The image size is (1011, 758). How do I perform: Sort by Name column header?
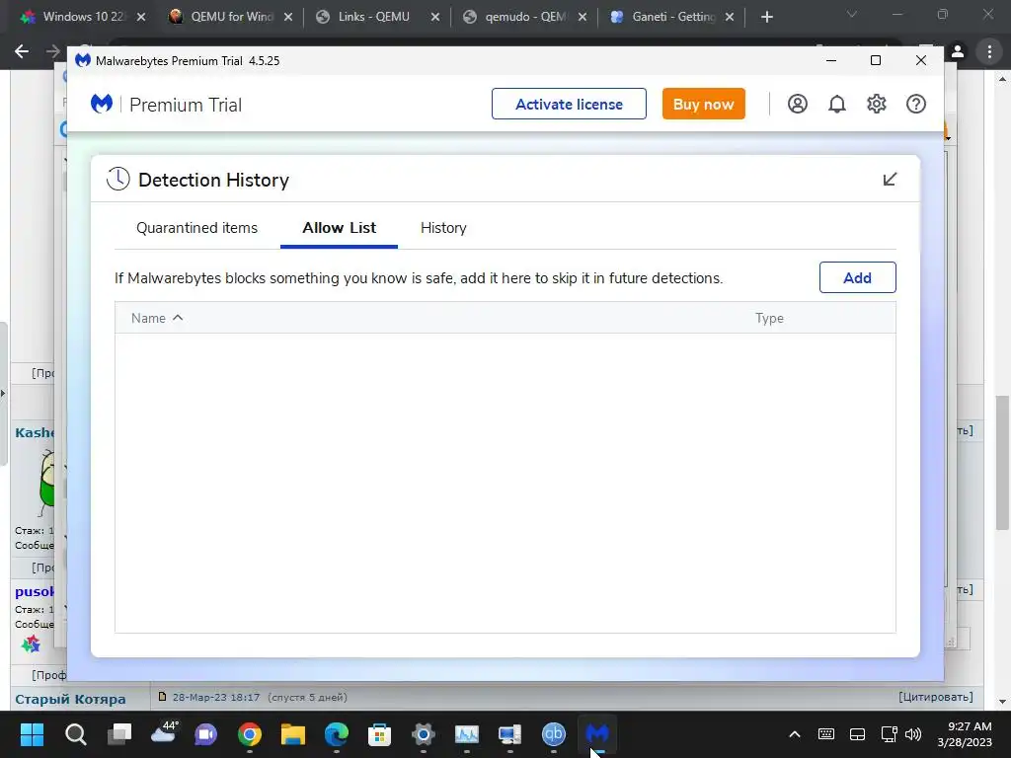point(157,318)
